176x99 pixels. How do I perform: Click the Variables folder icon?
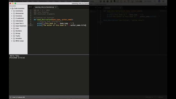point(14,38)
